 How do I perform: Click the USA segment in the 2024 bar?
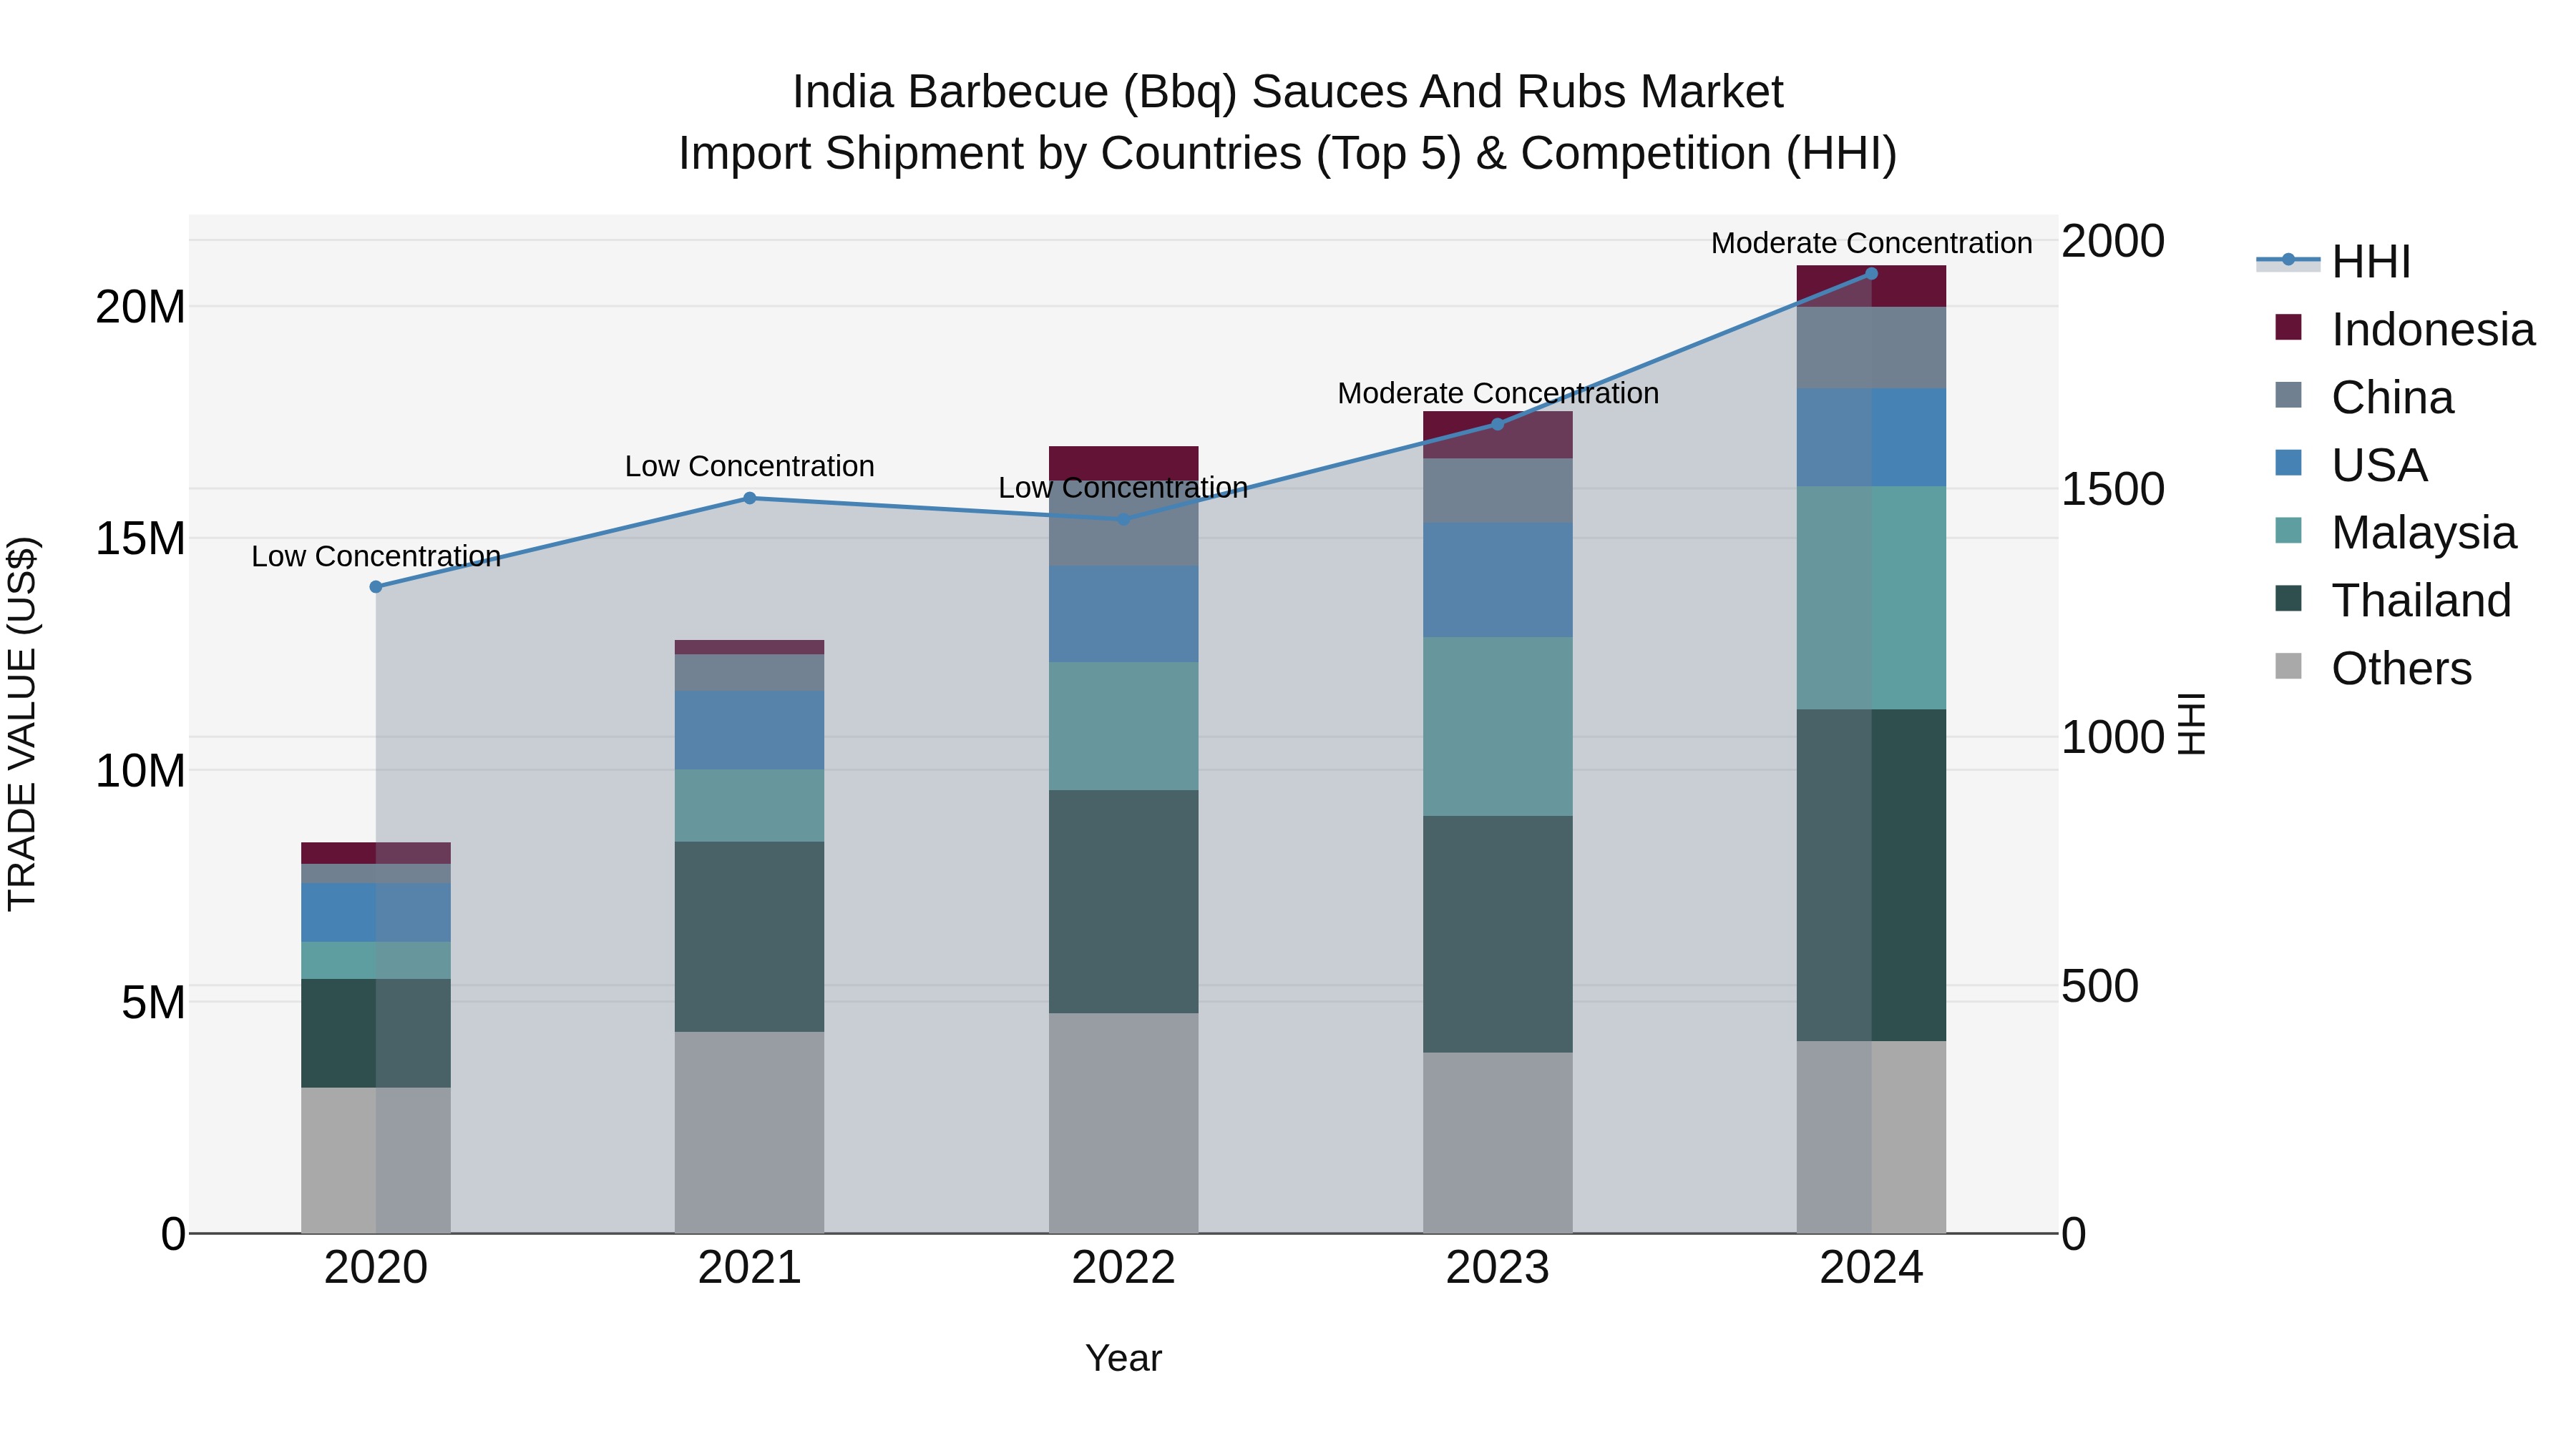pos(1871,438)
